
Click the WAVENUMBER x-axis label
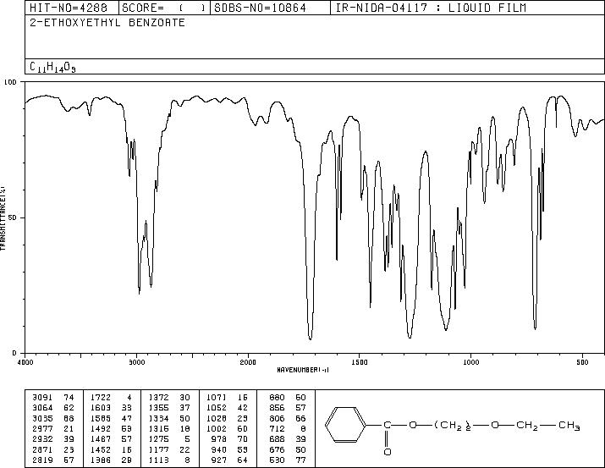coord(303,370)
